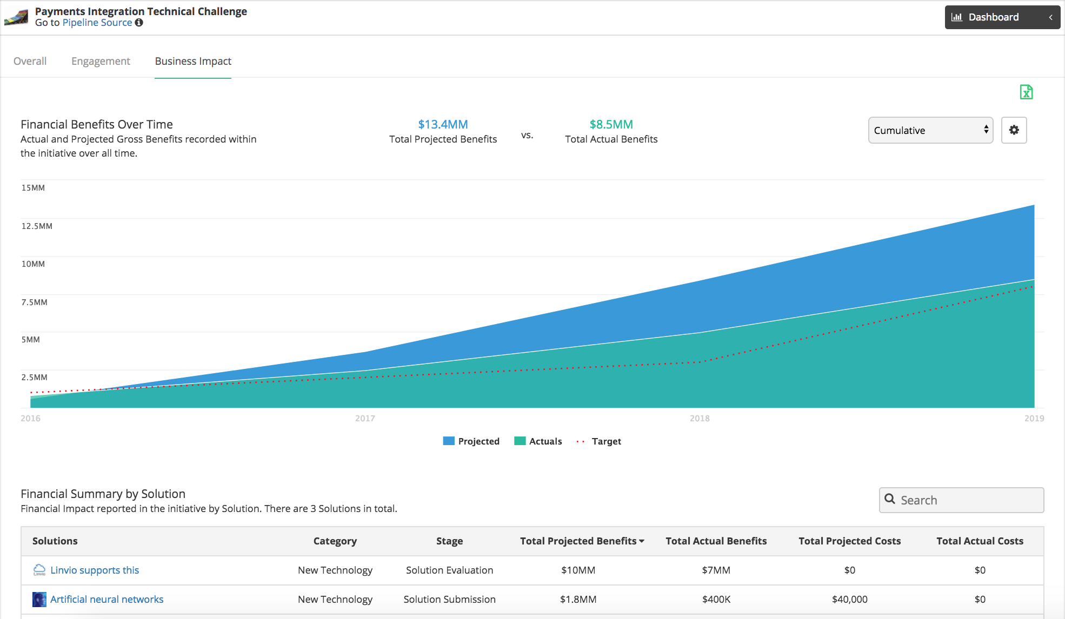1065x619 pixels.
Task: Open the Pipeline Source link
Action: point(97,23)
